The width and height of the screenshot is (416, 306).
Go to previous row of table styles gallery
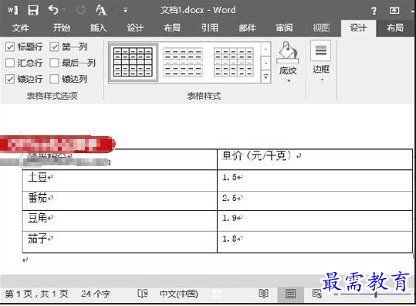coord(265,49)
